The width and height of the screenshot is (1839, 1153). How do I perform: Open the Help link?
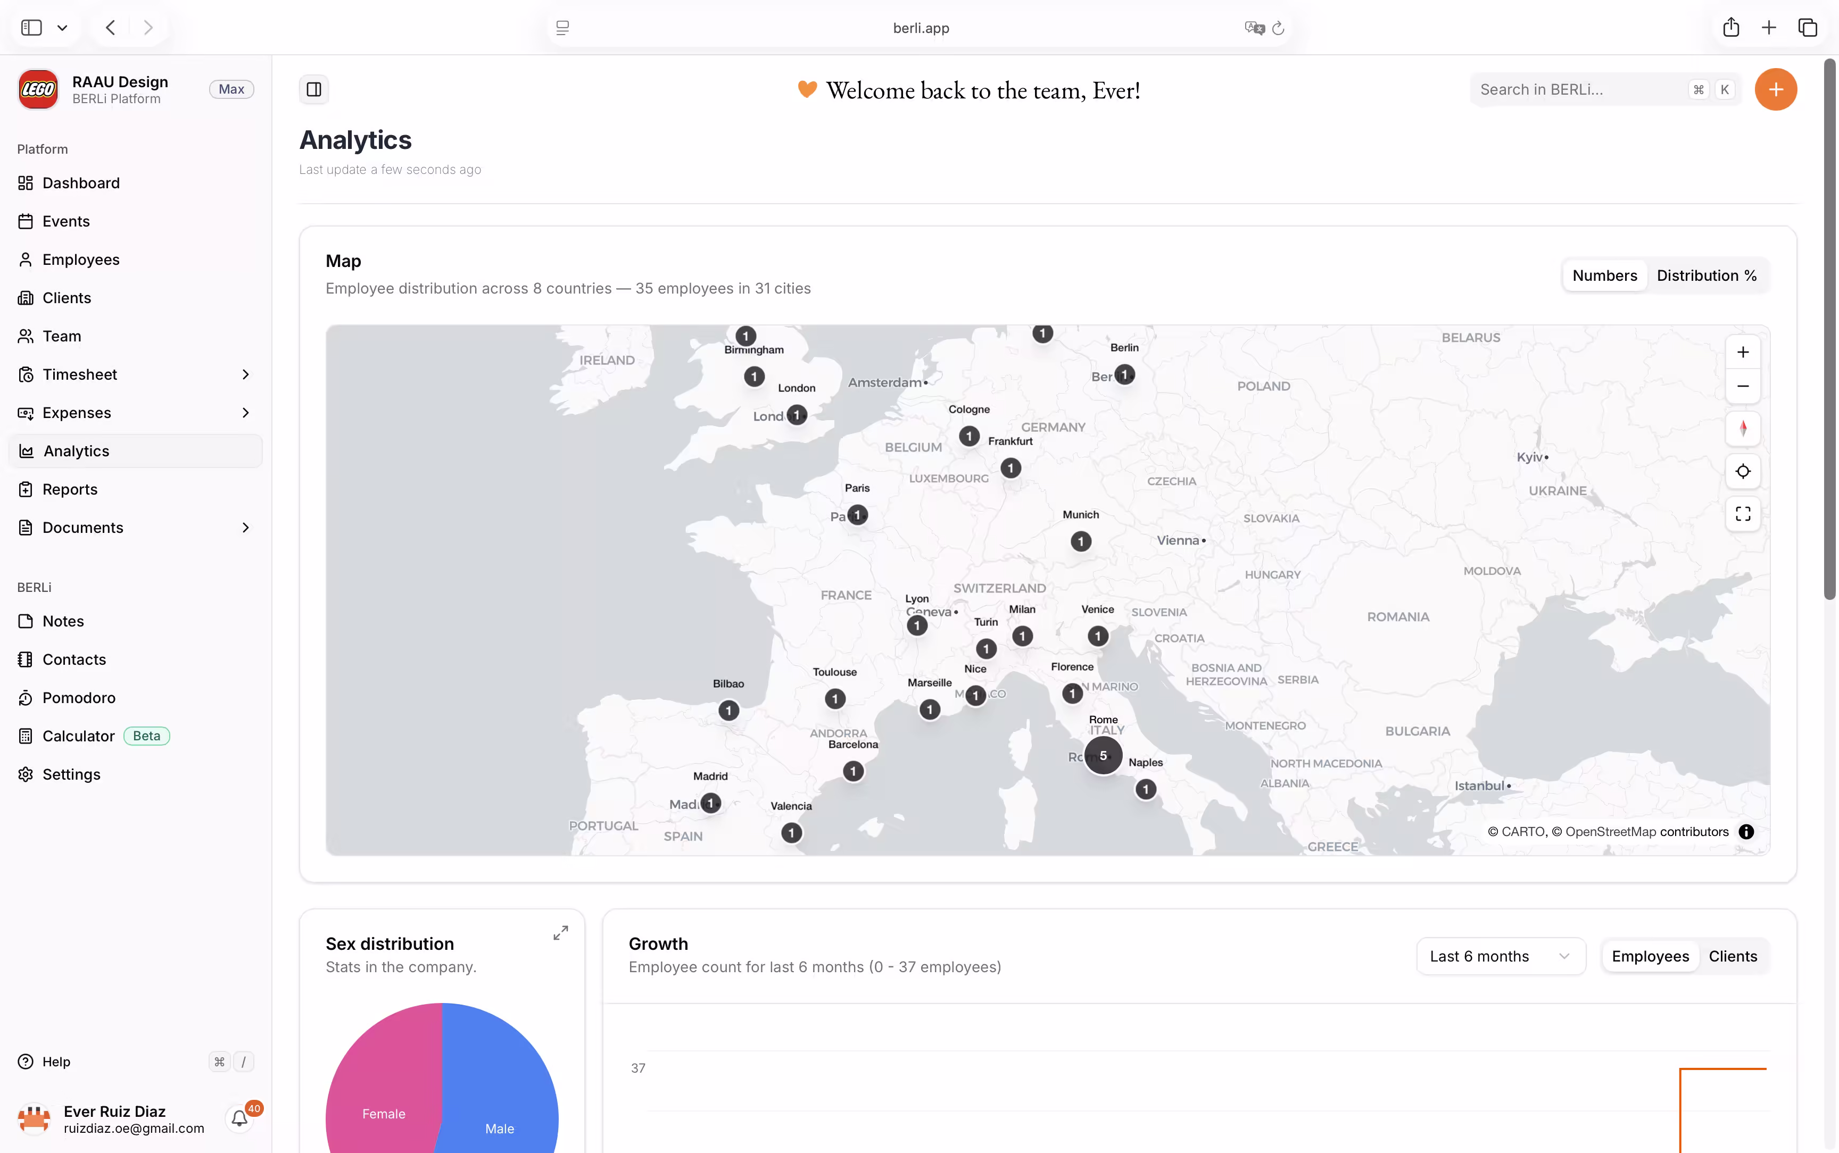tap(56, 1062)
